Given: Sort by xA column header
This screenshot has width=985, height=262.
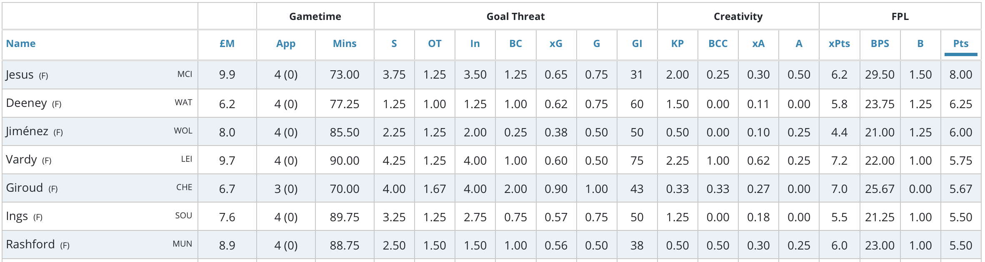Looking at the screenshot, I should pos(758,44).
